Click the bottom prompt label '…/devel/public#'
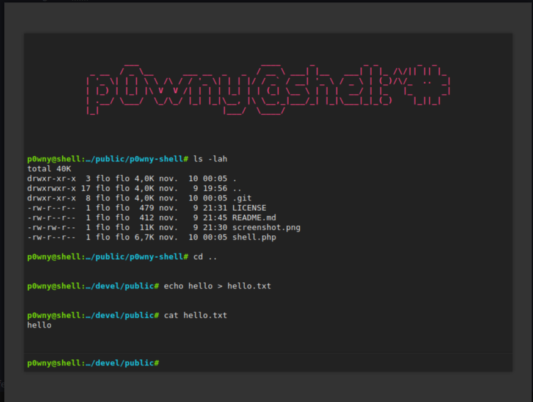The height and width of the screenshot is (402, 533). coord(122,363)
